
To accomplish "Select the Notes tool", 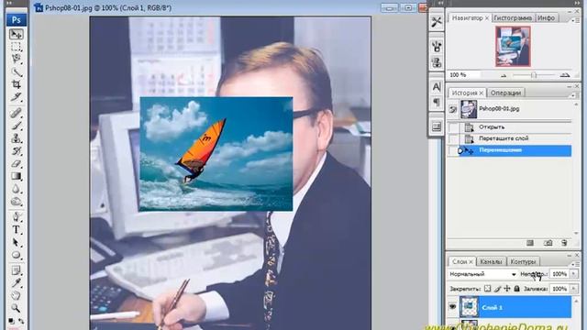I will (x=16, y=270).
